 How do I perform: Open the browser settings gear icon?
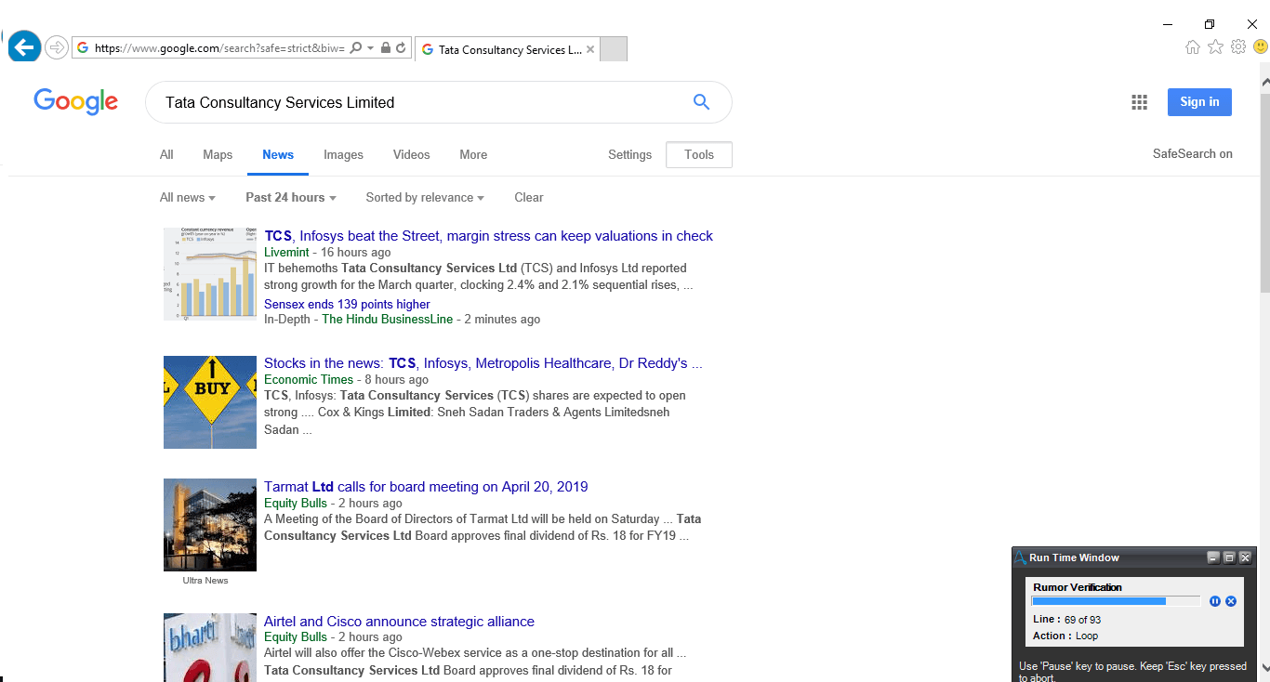(x=1238, y=47)
